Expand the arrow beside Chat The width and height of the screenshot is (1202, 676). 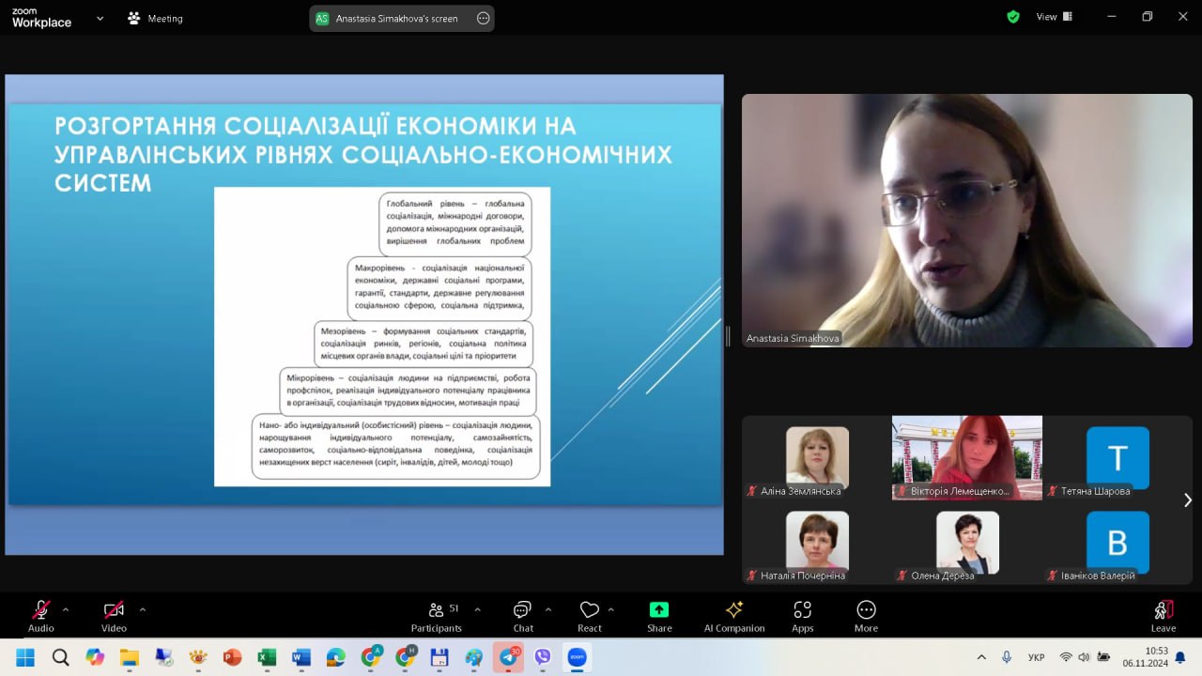[x=548, y=609]
